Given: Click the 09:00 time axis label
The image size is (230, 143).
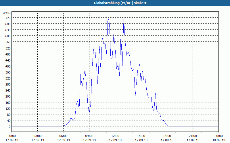Looking at the screenshot, I should click(x=89, y=136).
